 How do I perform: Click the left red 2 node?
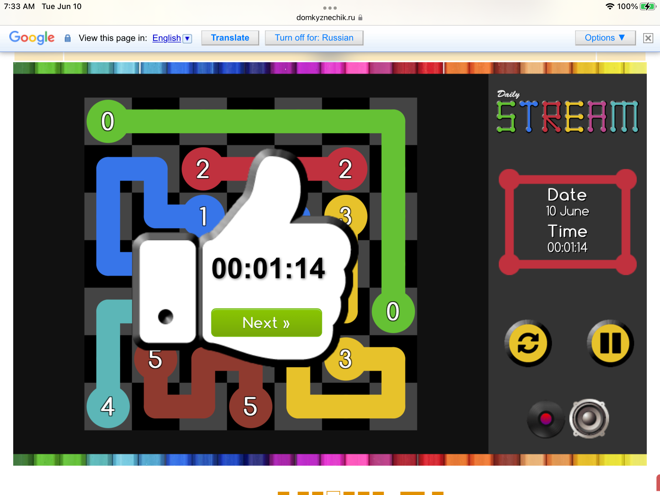203,169
